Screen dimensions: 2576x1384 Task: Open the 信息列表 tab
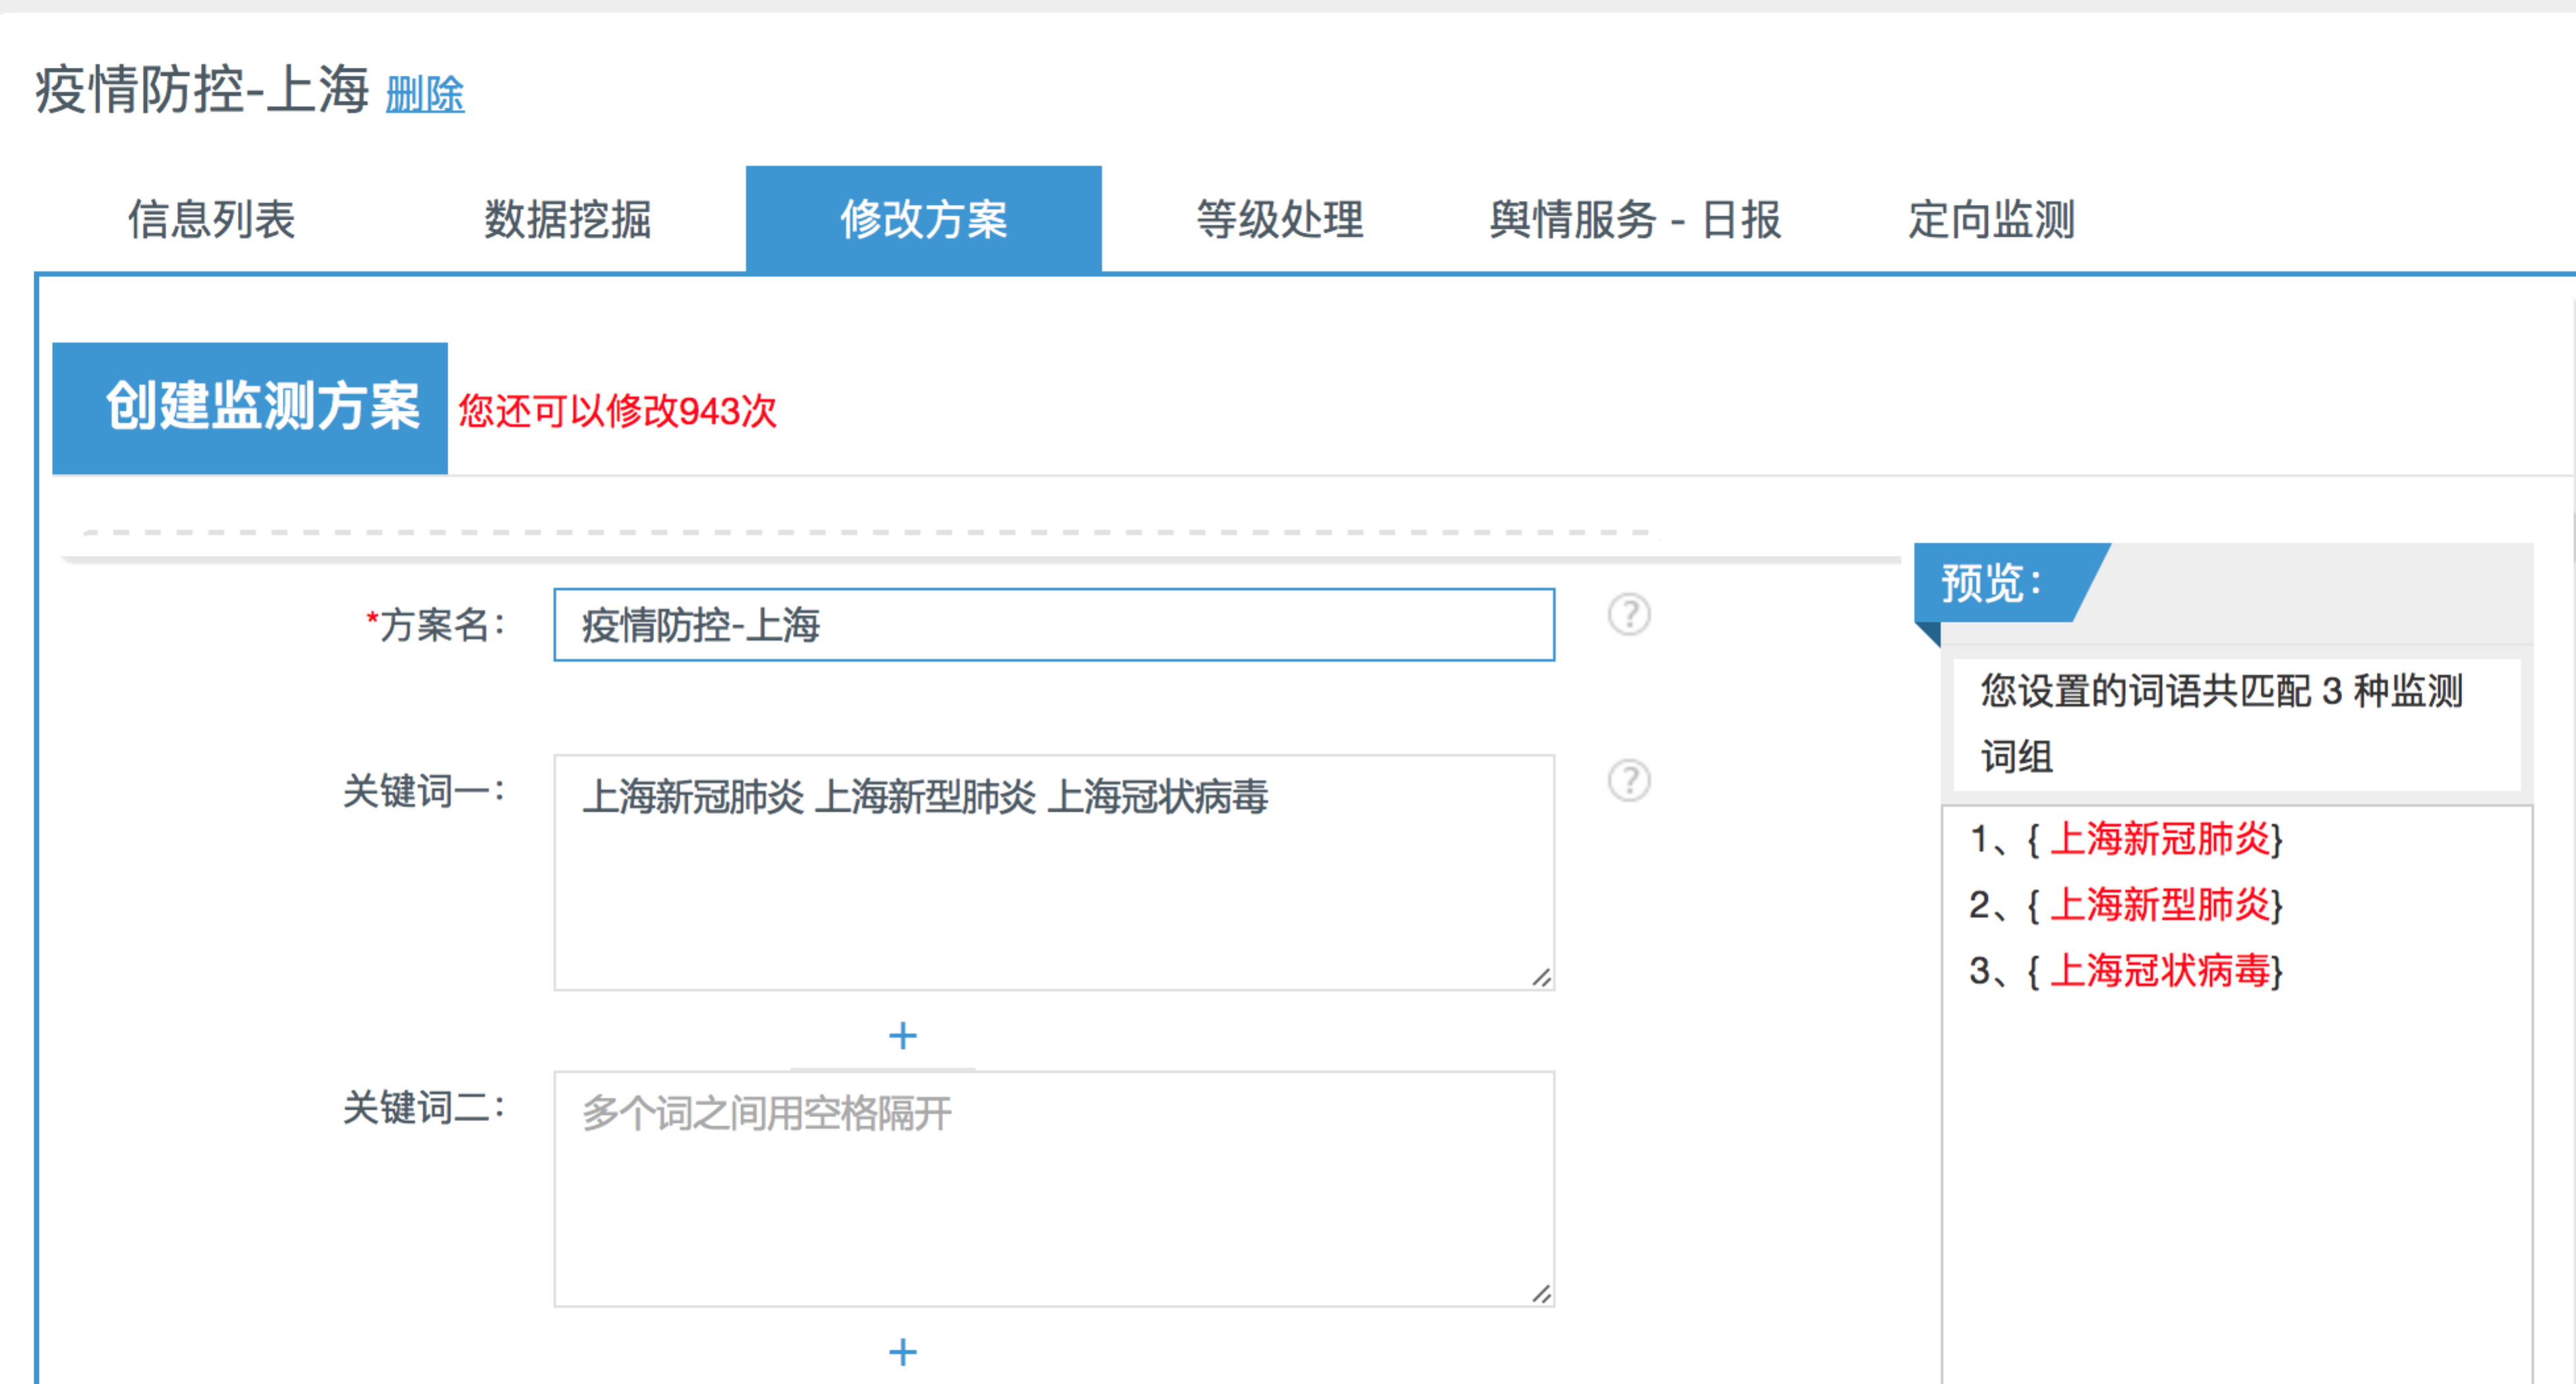point(211,219)
